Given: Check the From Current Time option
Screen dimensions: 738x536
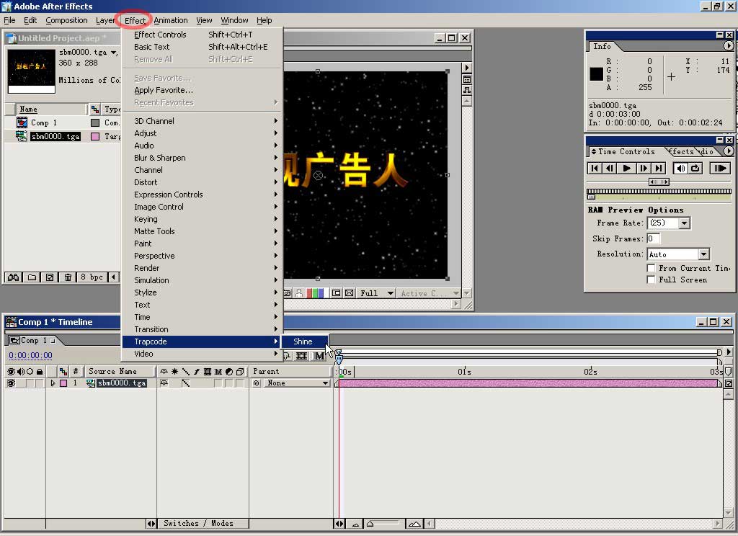Looking at the screenshot, I should pyautogui.click(x=651, y=268).
